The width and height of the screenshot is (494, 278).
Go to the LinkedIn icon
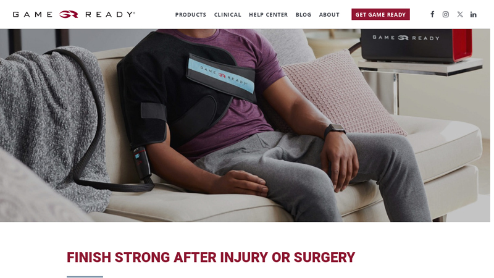(x=473, y=14)
